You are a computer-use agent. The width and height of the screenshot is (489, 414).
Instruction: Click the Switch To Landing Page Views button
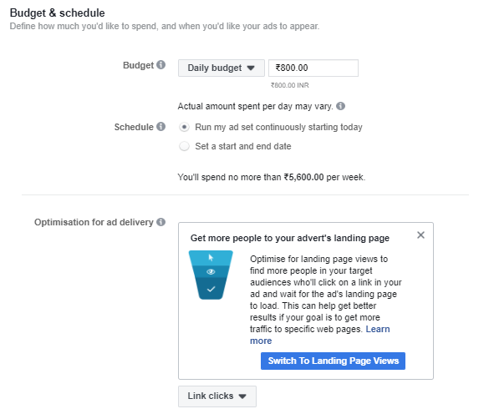(x=333, y=361)
